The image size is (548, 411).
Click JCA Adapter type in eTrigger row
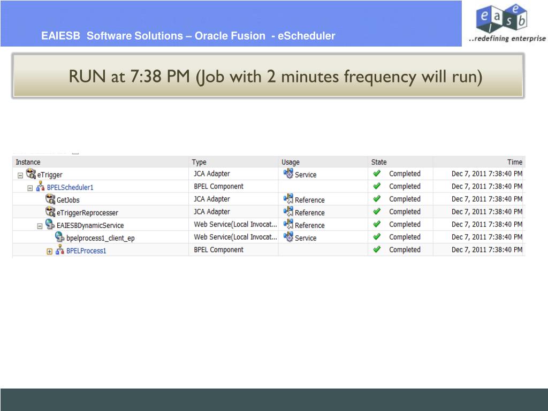212,174
